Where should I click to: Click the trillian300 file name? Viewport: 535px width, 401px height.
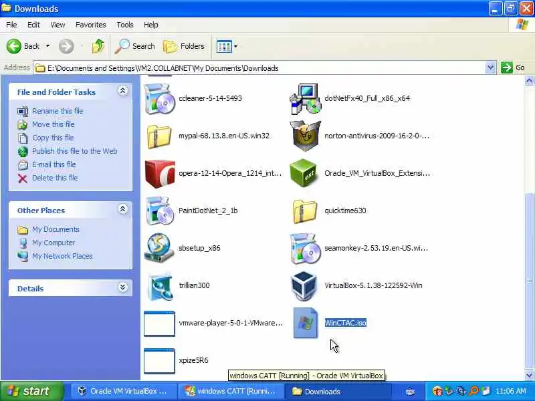(194, 285)
